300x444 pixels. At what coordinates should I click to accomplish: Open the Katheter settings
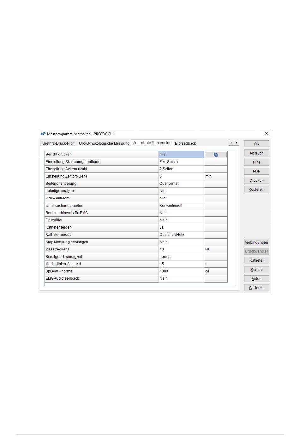[x=256, y=260]
